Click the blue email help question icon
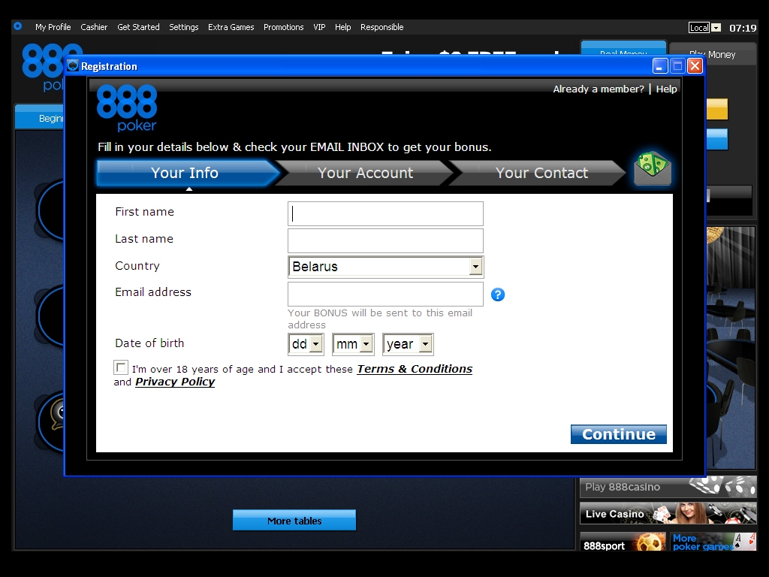The image size is (769, 577). [498, 295]
